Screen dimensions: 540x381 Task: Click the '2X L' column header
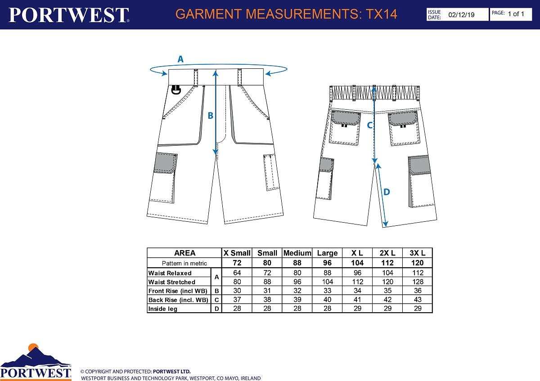coord(387,253)
